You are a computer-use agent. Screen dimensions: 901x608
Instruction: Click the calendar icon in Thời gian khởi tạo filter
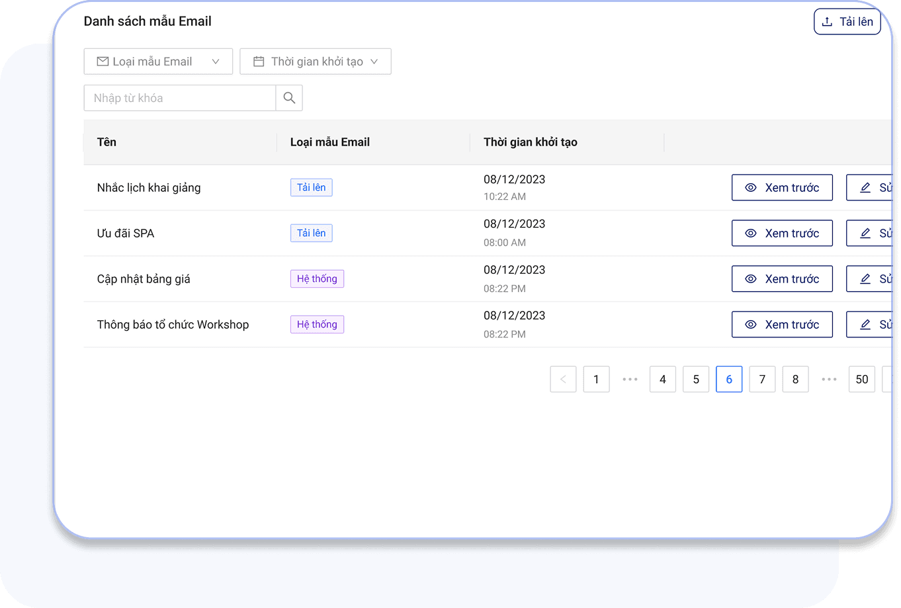pos(258,61)
